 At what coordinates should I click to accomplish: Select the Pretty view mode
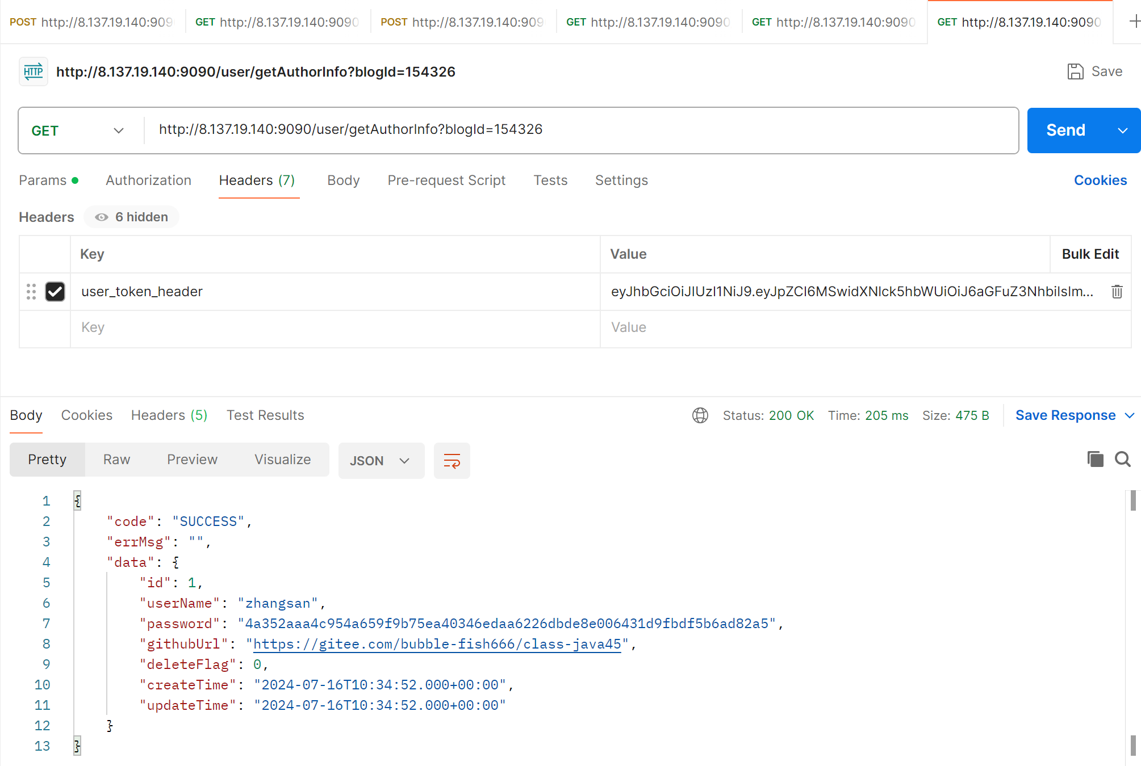(47, 460)
